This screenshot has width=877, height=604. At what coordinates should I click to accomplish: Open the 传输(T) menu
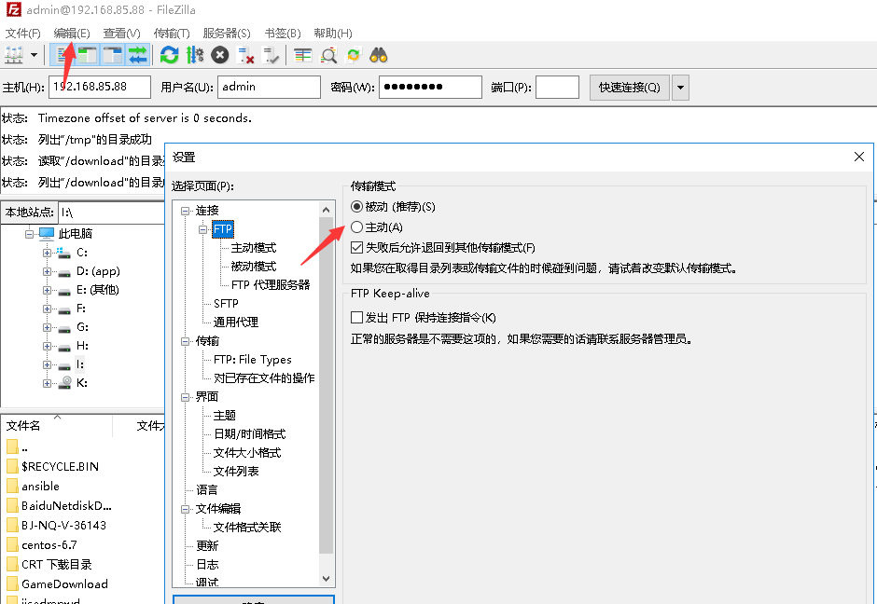(172, 33)
